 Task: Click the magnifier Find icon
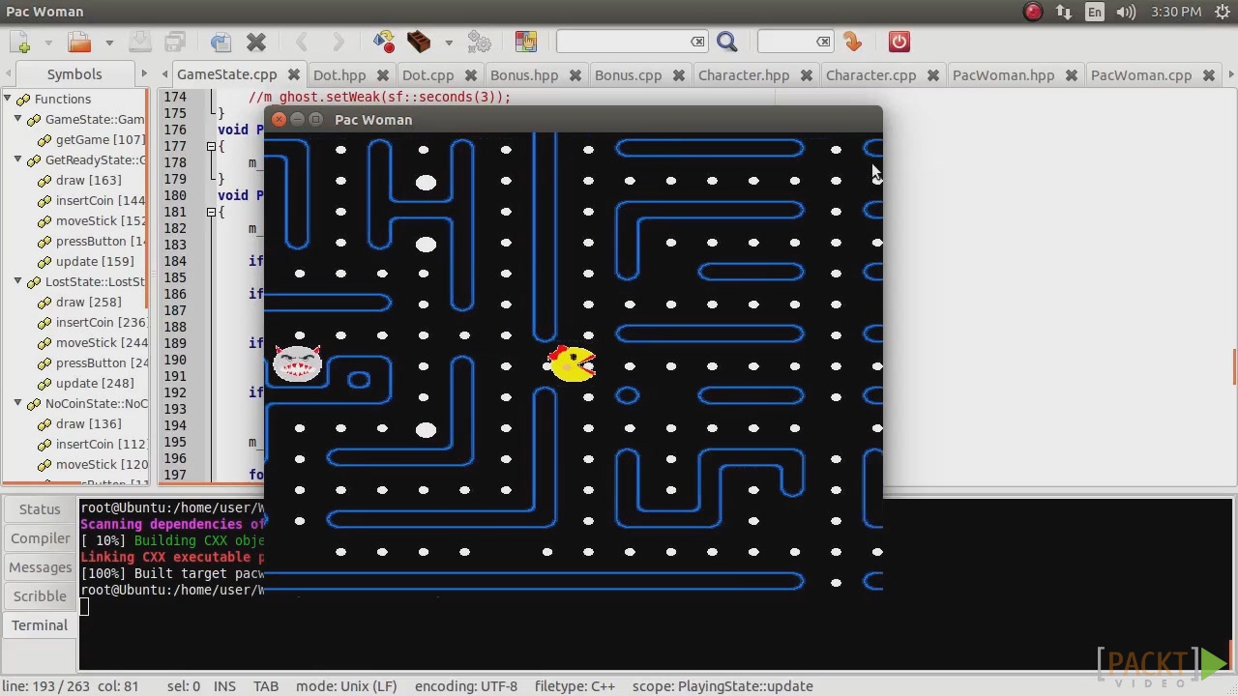(x=727, y=42)
